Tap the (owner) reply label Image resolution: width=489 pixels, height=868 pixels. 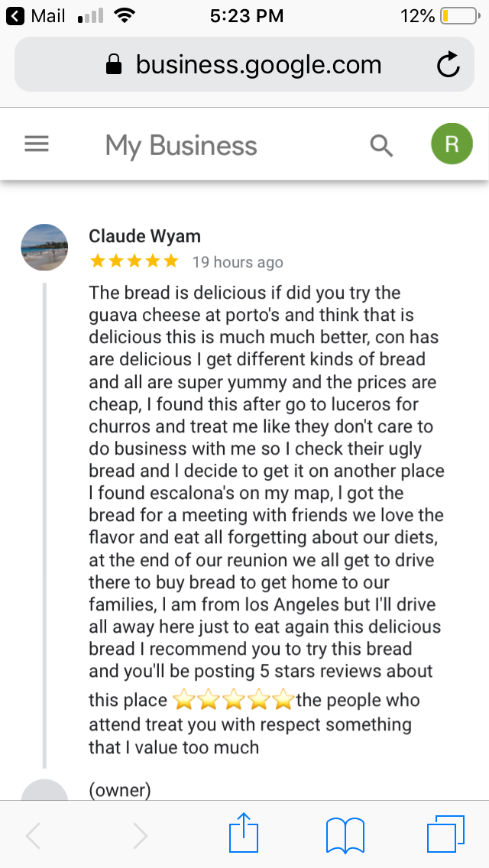coord(120,790)
